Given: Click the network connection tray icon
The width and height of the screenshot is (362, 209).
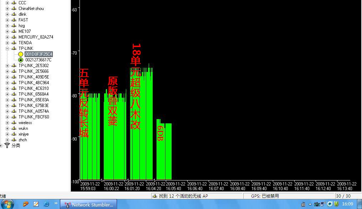Looking at the screenshot, I should (x=323, y=204).
